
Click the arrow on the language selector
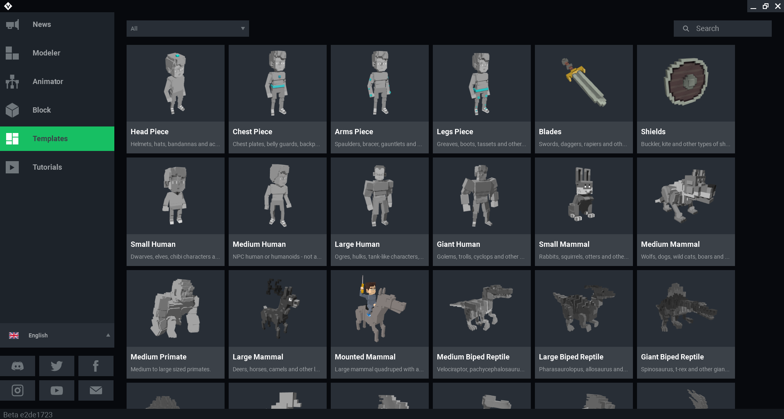108,335
